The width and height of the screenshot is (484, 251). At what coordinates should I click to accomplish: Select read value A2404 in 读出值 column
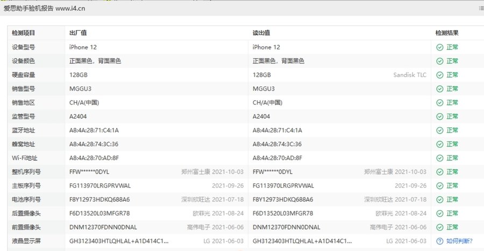click(261, 116)
